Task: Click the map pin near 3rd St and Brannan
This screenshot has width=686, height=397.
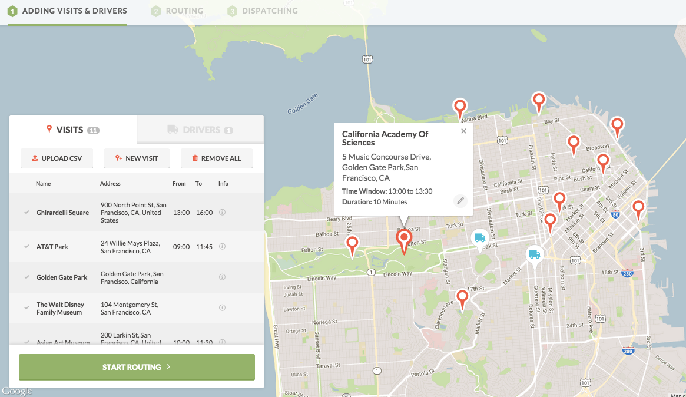Action: [638, 209]
